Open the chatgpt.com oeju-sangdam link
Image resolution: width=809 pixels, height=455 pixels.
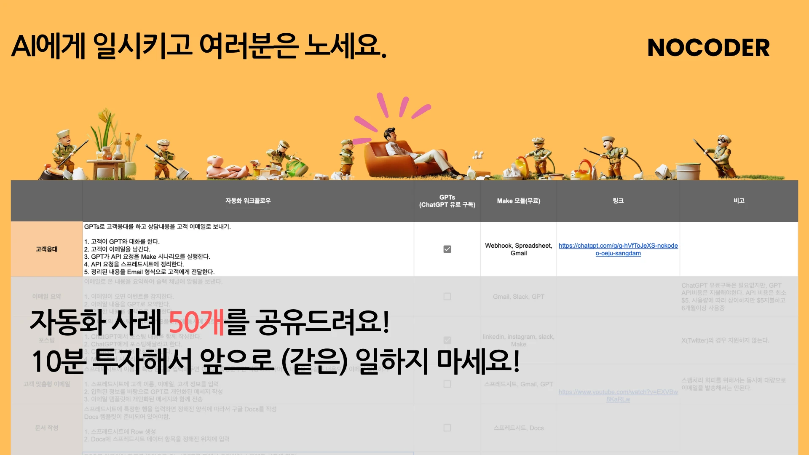tap(618, 249)
